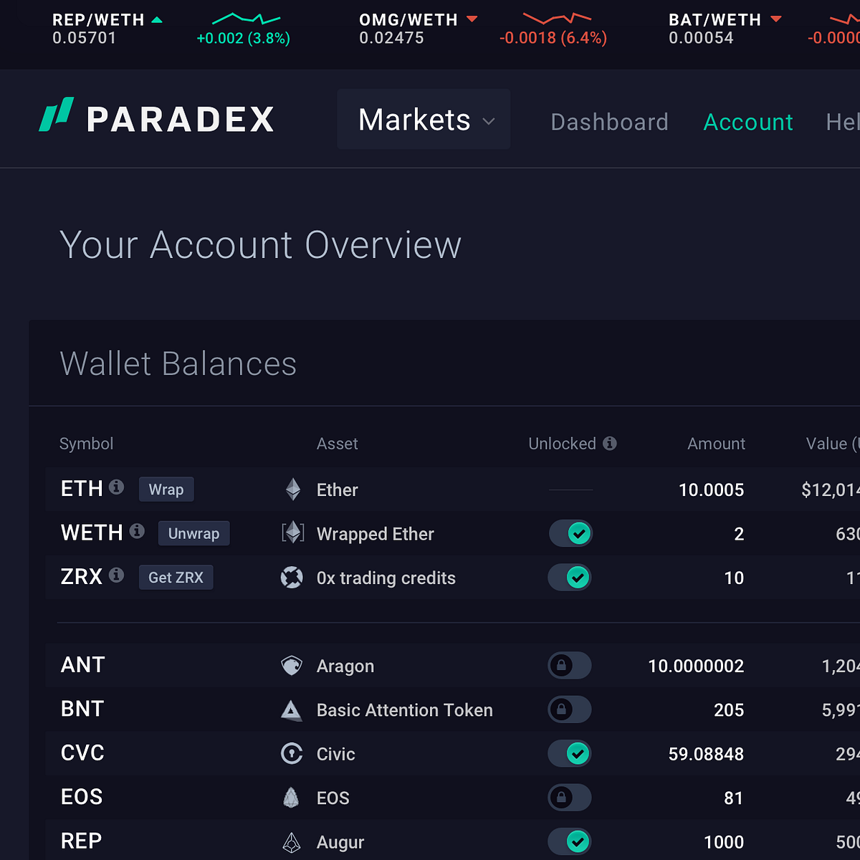This screenshot has height=860, width=860.
Task: Disable the Wrapped Ether unlocked toggle
Action: (570, 533)
